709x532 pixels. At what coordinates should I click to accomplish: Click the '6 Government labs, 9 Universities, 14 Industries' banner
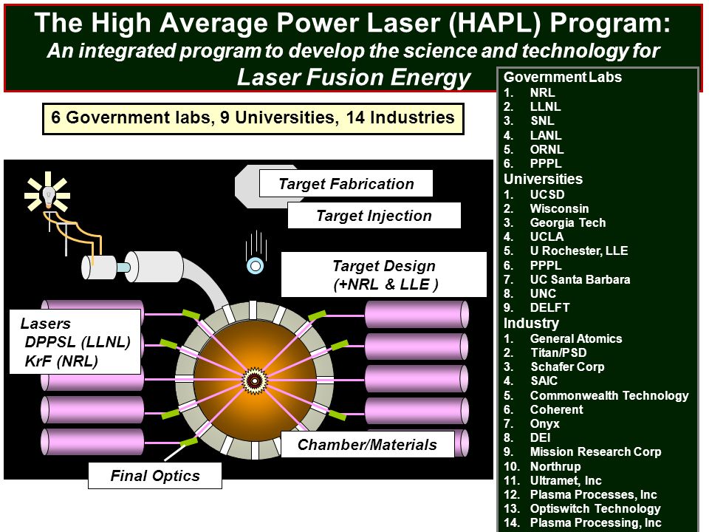click(x=253, y=118)
